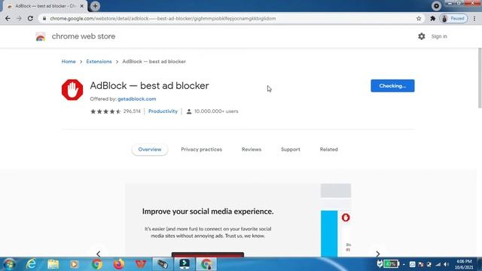
Task: Open the Extensions puzzle menu
Action: click(433, 18)
